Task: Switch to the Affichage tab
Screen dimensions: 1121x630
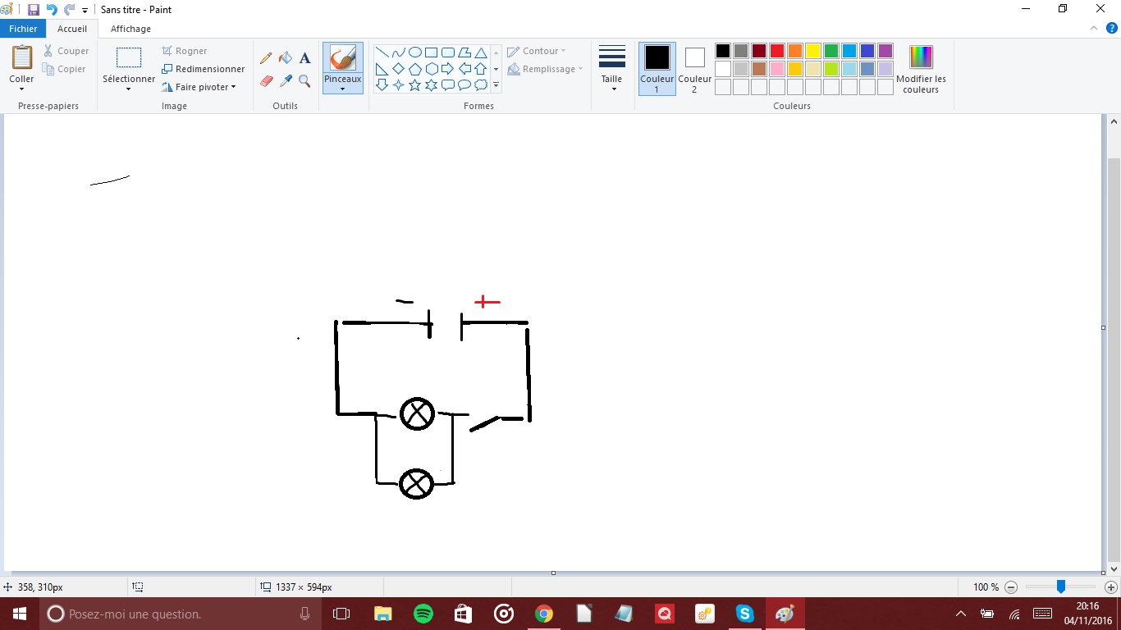Action: coord(130,29)
